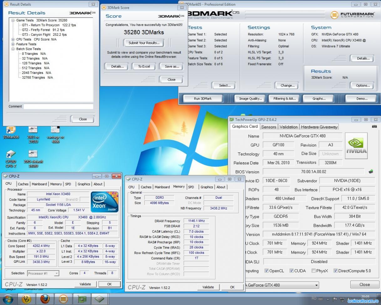Expand the Feature Tests tree node
This screenshot has width=381, height=305.
click(13, 44)
